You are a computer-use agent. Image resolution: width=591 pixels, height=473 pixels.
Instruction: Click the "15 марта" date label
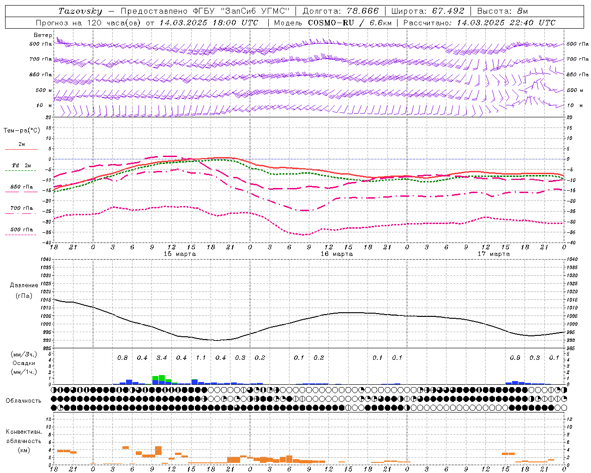pyautogui.click(x=180, y=254)
